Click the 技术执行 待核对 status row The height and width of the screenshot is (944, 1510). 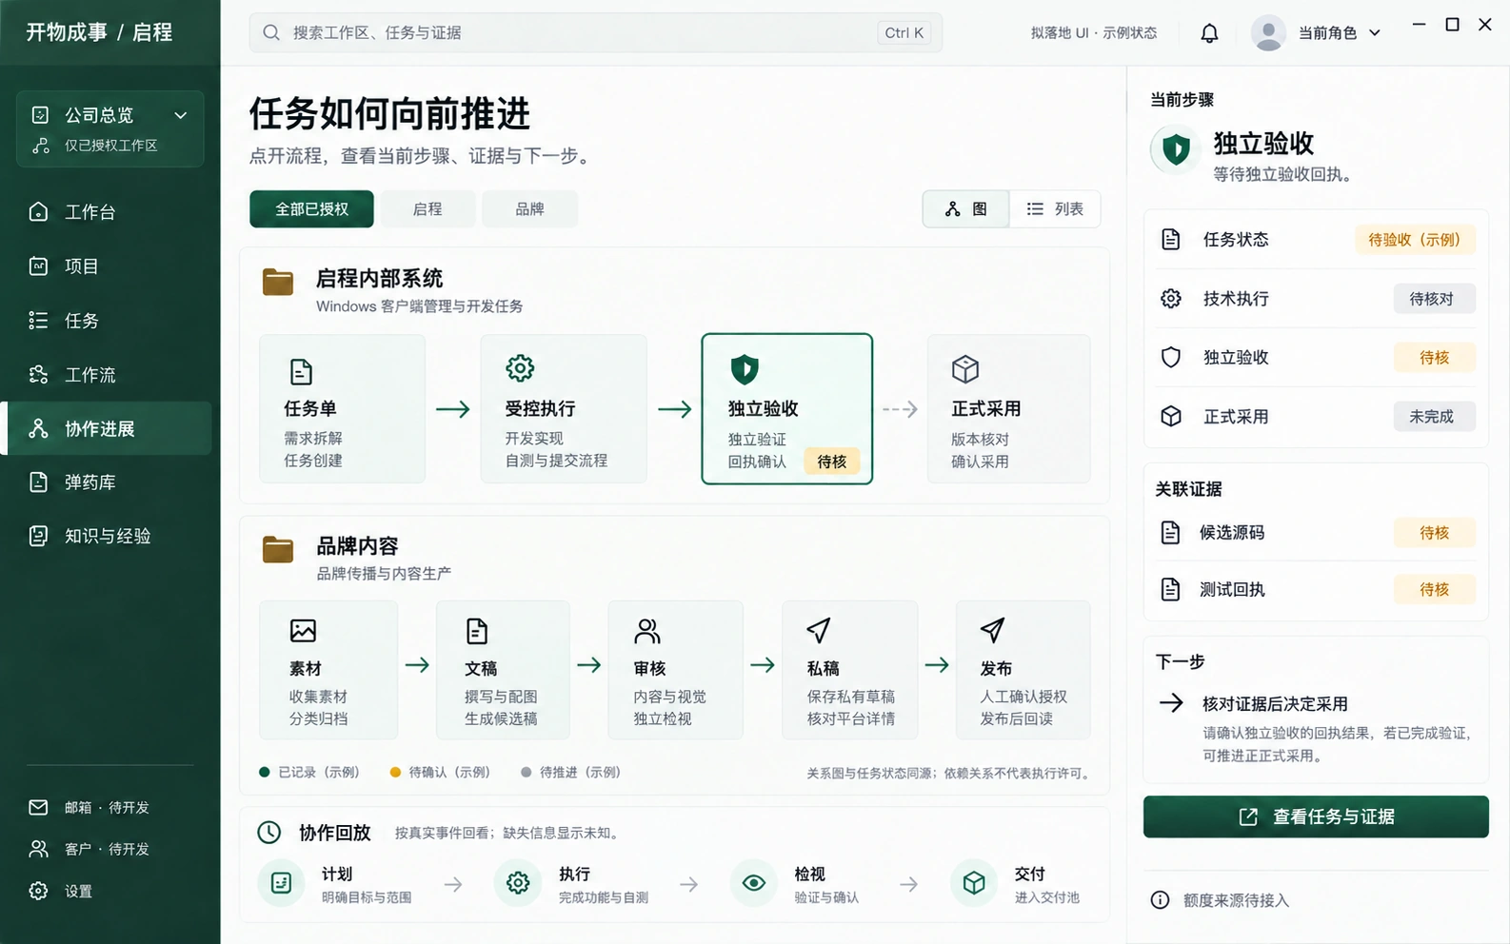1316,299
